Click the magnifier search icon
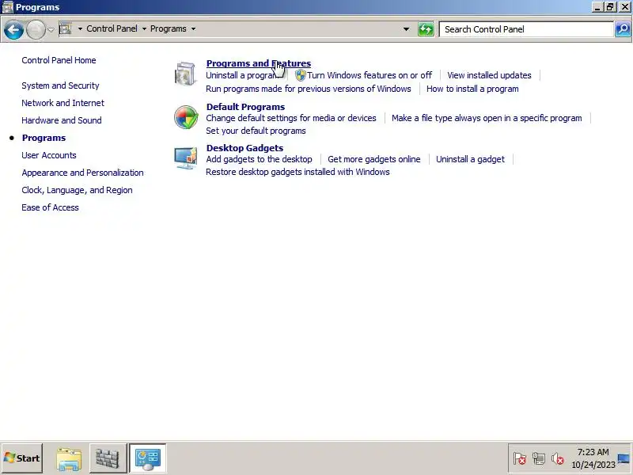 [623, 29]
